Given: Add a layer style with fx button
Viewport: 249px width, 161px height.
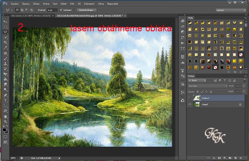Looking at the screenshot, I should tap(214, 158).
